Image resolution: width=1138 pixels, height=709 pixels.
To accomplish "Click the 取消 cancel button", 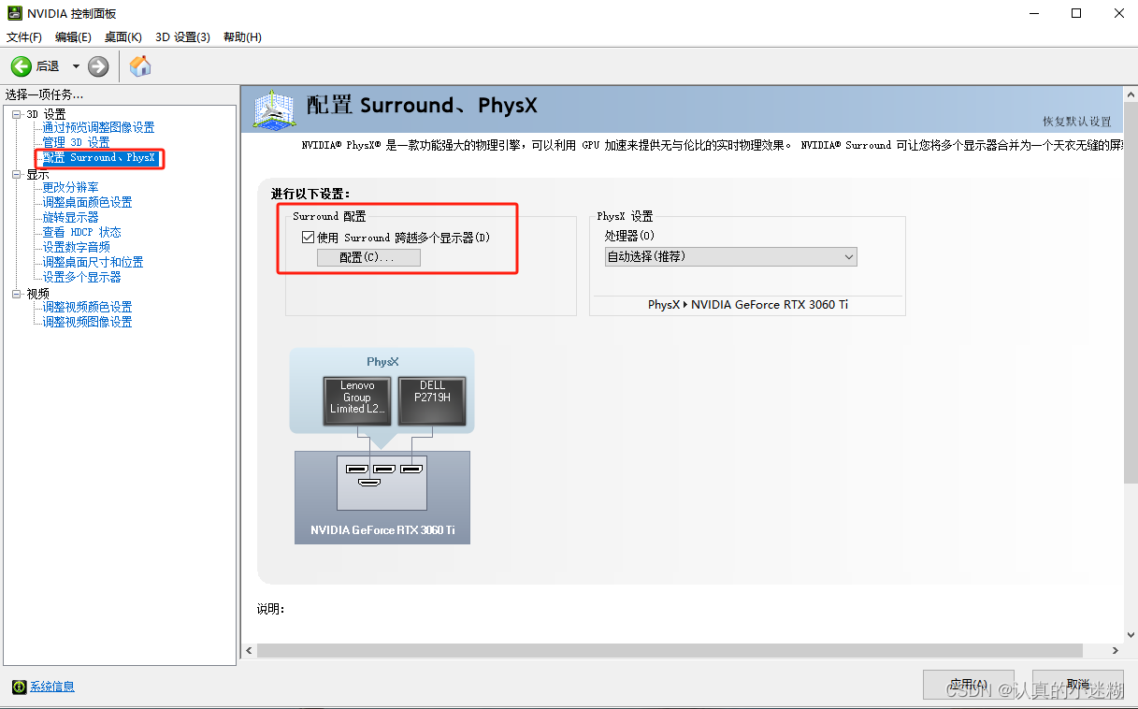I will (x=1078, y=685).
